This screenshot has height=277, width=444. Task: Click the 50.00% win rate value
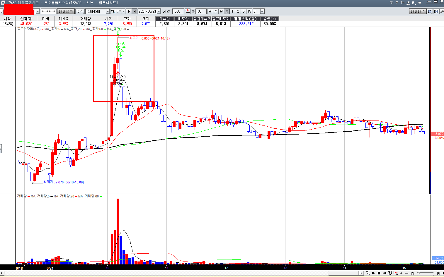tap(270, 24)
